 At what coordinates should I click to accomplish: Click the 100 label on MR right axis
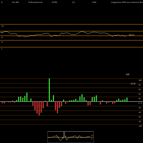(x=140, y=80)
